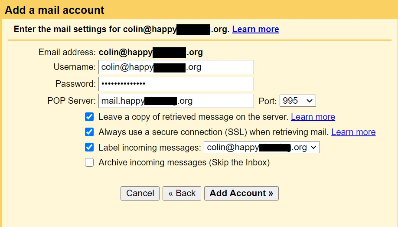Click into the Username text field
Viewport: 398px width, 227px height.
click(x=176, y=67)
